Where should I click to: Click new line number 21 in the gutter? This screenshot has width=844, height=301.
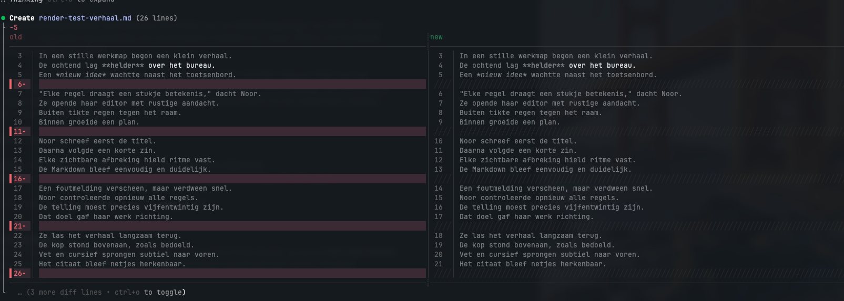tap(439, 264)
